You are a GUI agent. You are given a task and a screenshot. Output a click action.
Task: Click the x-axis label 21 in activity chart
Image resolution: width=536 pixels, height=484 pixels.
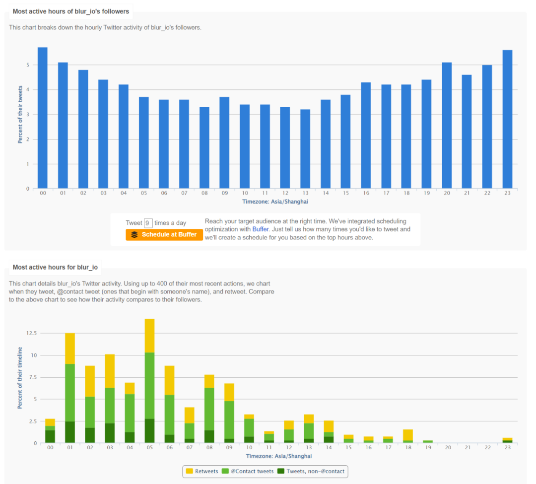click(468, 447)
